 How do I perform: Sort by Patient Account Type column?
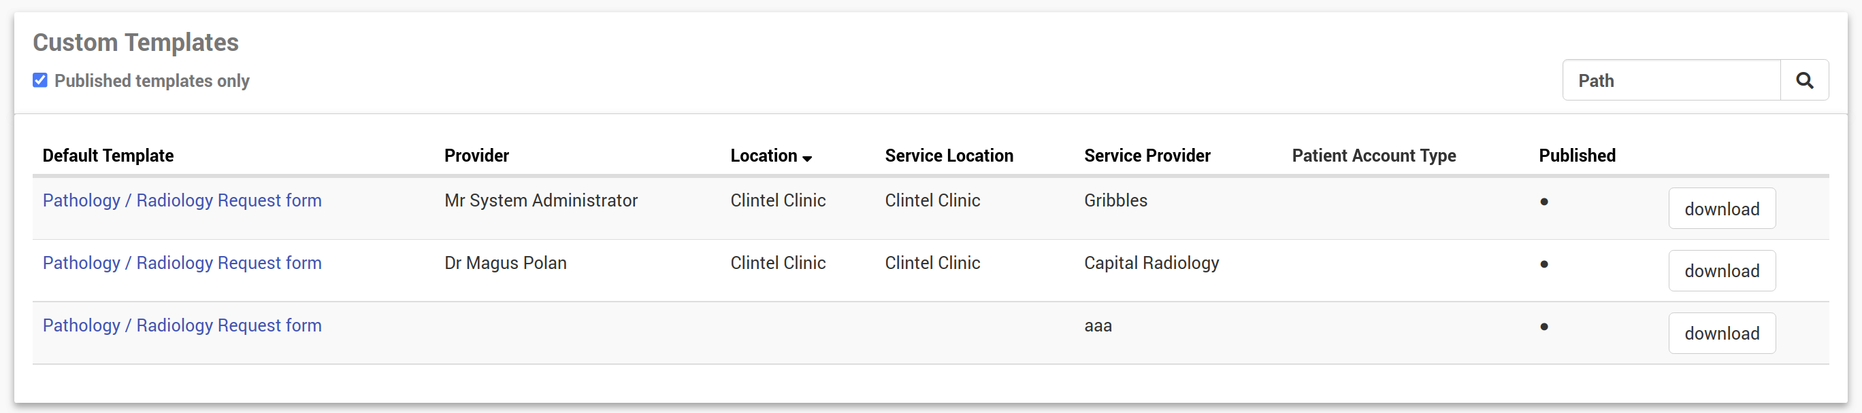1373,156
